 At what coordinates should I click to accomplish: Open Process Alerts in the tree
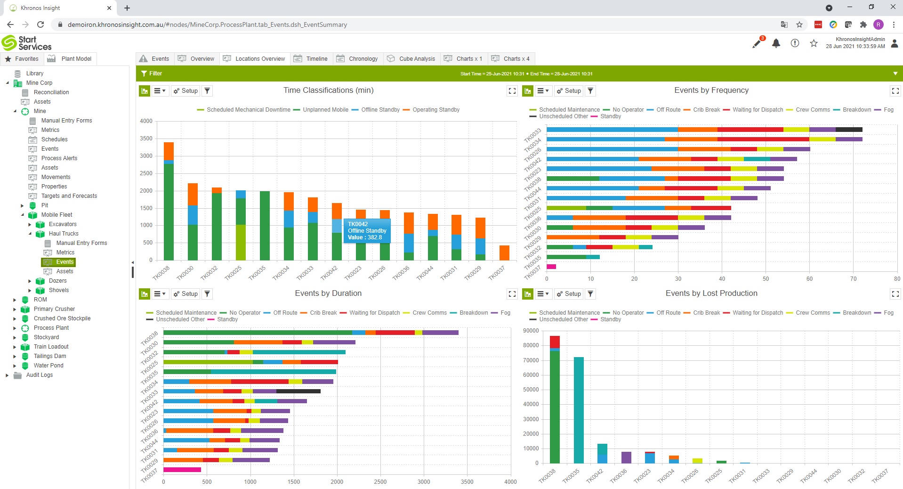59,158
